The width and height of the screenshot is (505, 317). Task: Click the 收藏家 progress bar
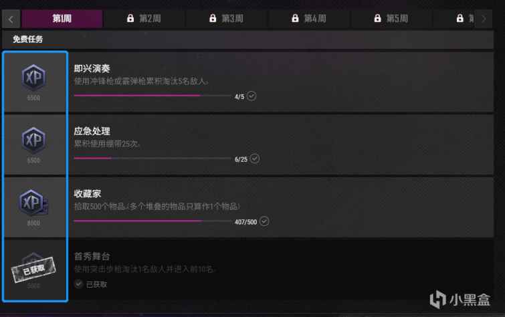pyautogui.click(x=153, y=221)
